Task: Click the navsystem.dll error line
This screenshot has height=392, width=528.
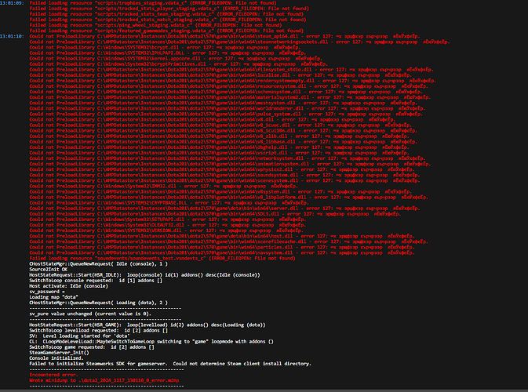Action: [222, 252]
